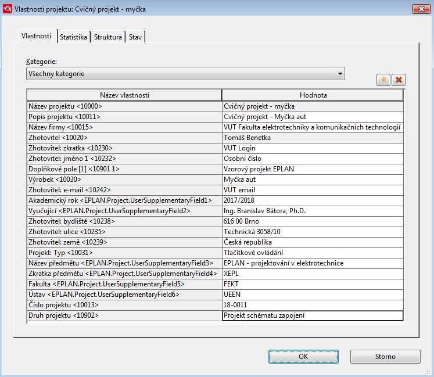This screenshot has width=434, height=377.
Task: Click property 'Doplňkové pole [1] <10901 1>'
Action: (124, 169)
